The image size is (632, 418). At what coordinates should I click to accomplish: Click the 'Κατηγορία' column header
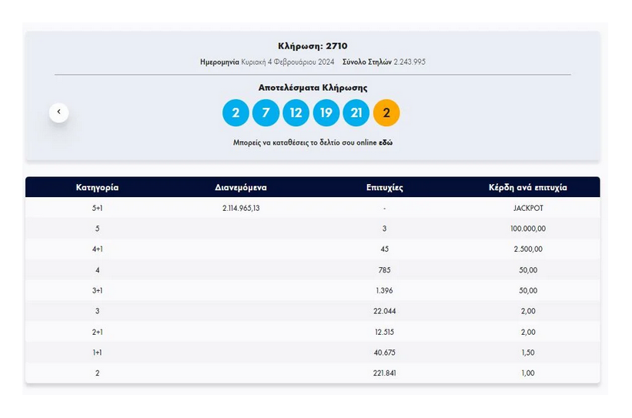coord(97,187)
